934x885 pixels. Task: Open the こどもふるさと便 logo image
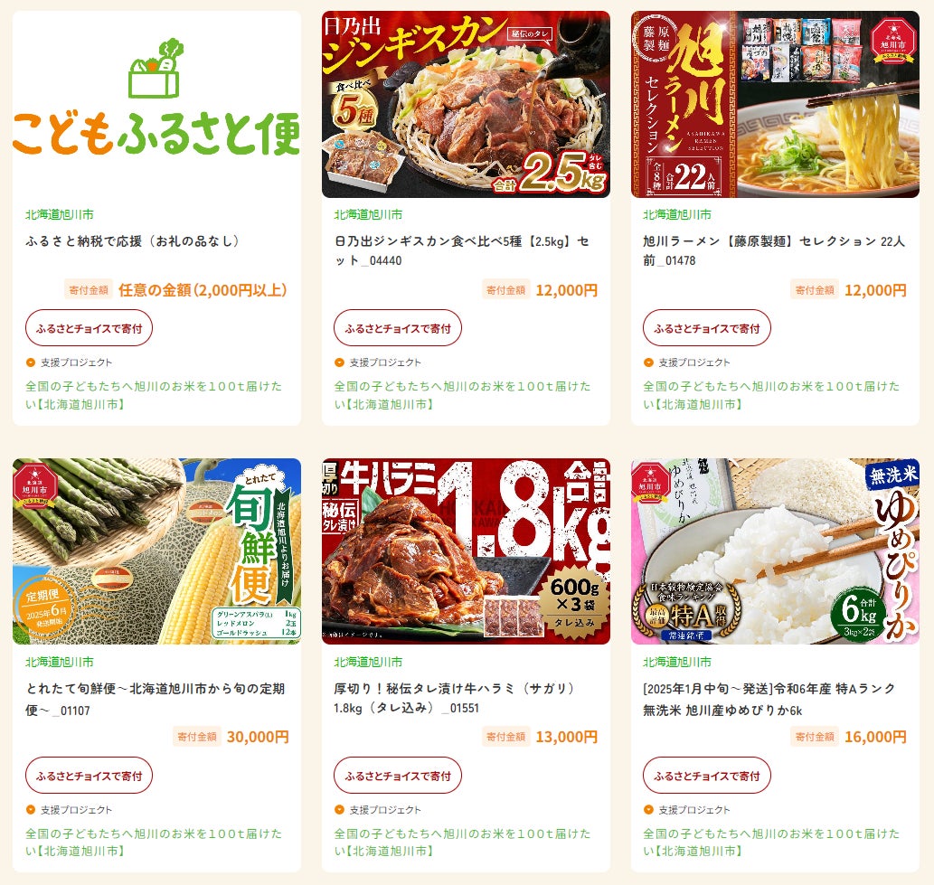coord(156,104)
